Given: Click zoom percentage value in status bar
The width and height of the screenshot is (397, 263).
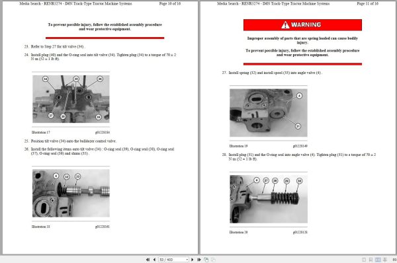Looking at the screenshot, I should [394, 260].
